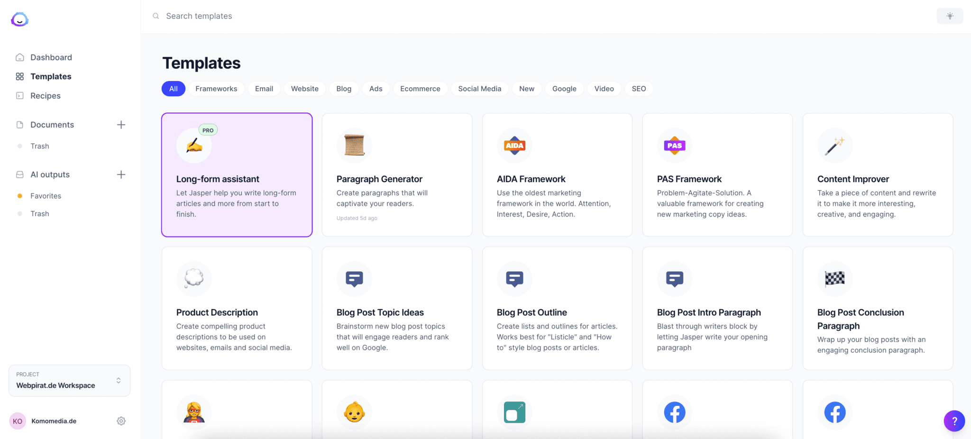Click the Content Improver magic wand icon

coord(834,146)
